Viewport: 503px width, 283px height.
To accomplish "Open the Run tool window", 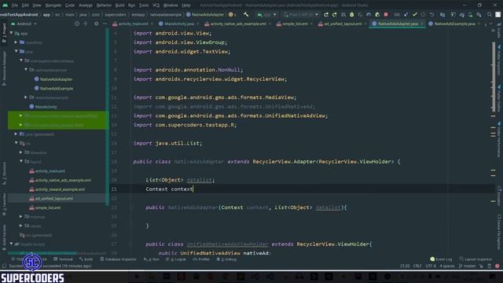I will 152,259.
